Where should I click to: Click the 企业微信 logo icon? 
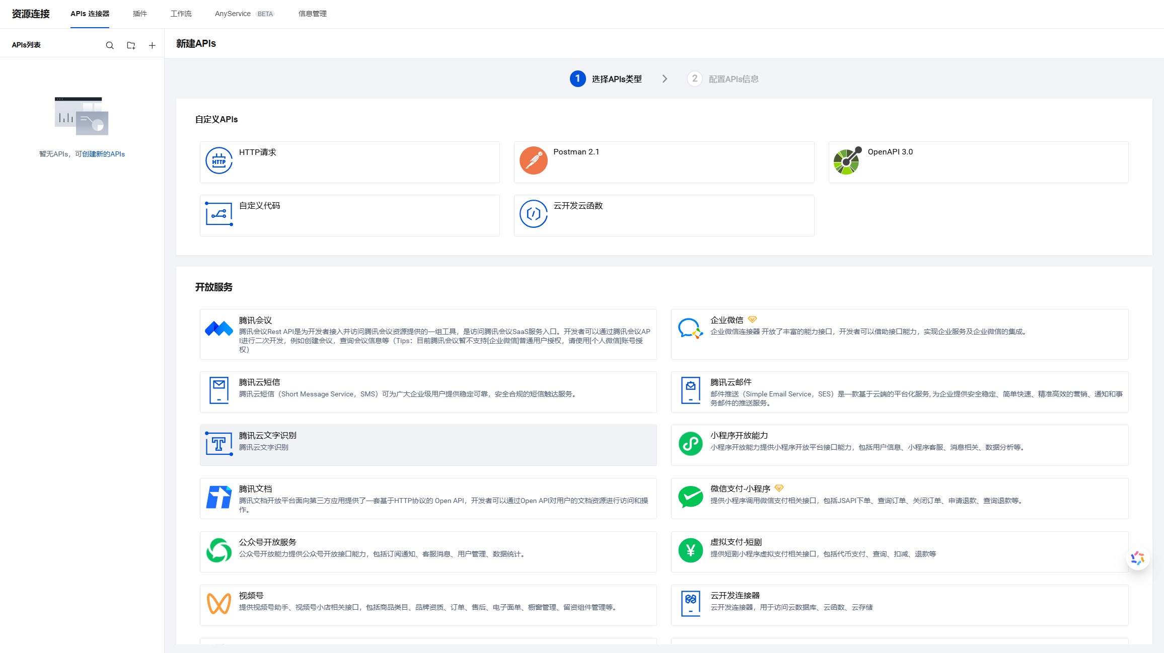click(x=690, y=329)
